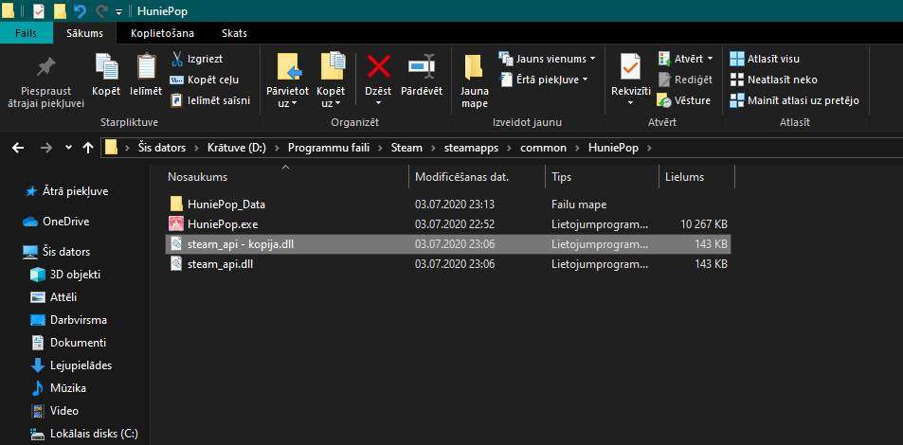Open Ātrā piekļuve in sidebar
The height and width of the screenshot is (445, 903).
pos(67,191)
